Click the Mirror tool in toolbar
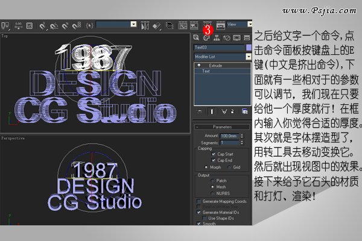The height and width of the screenshot is (241, 362). [x=144, y=26]
